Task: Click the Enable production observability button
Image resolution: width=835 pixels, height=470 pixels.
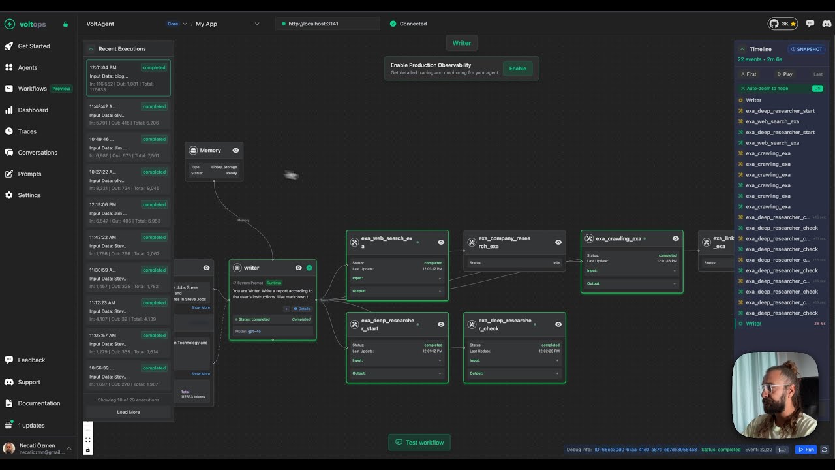Action: click(x=517, y=69)
